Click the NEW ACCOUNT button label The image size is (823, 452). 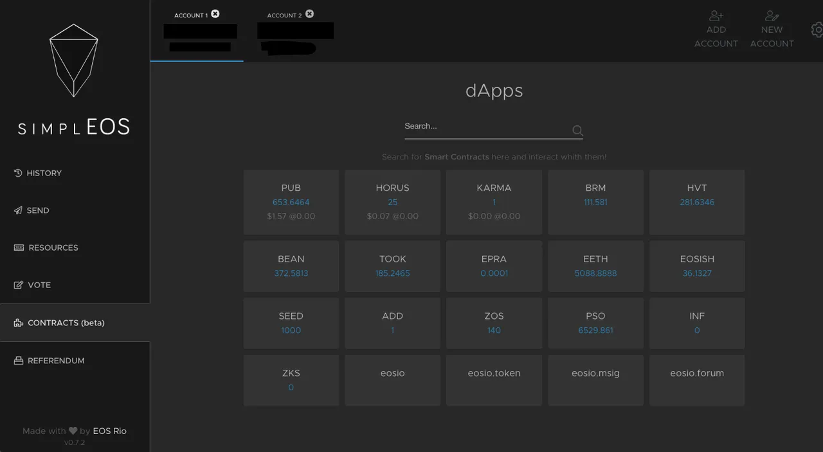(772, 37)
